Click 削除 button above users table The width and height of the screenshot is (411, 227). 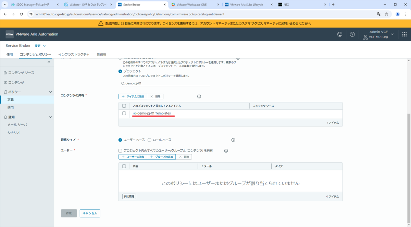click(x=184, y=157)
